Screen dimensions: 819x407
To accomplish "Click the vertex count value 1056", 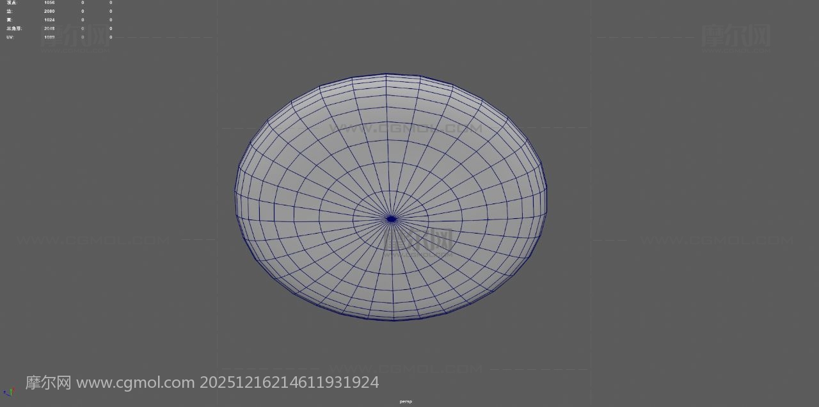I will [49, 3].
